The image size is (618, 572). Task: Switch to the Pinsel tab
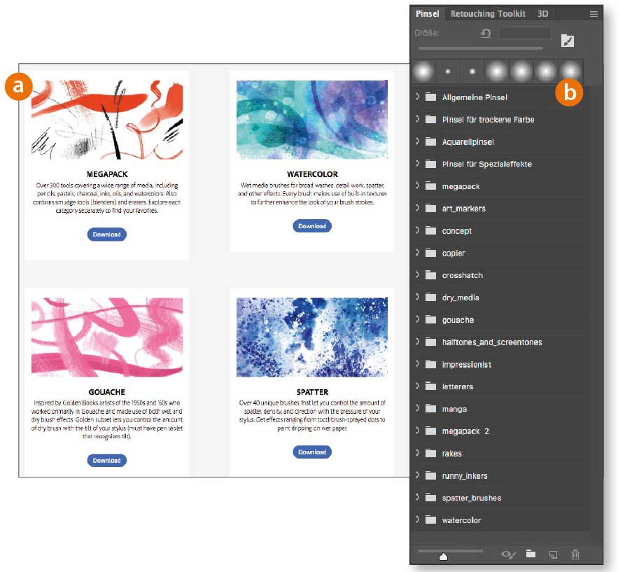427,14
